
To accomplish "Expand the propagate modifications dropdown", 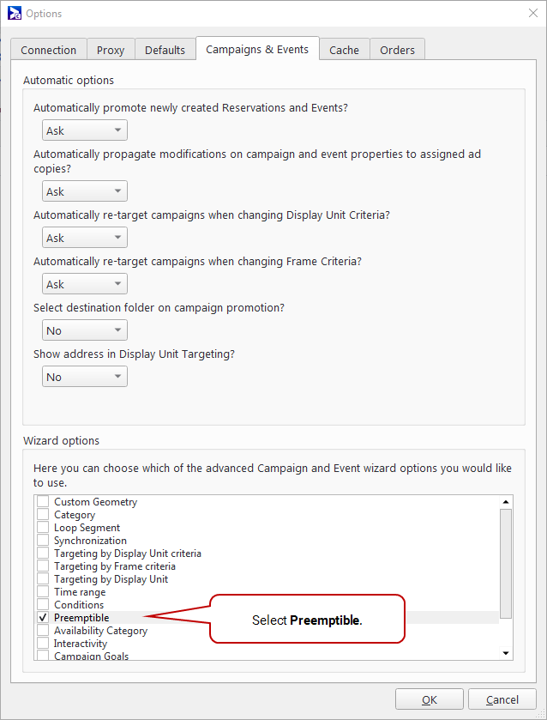I will (x=84, y=191).
